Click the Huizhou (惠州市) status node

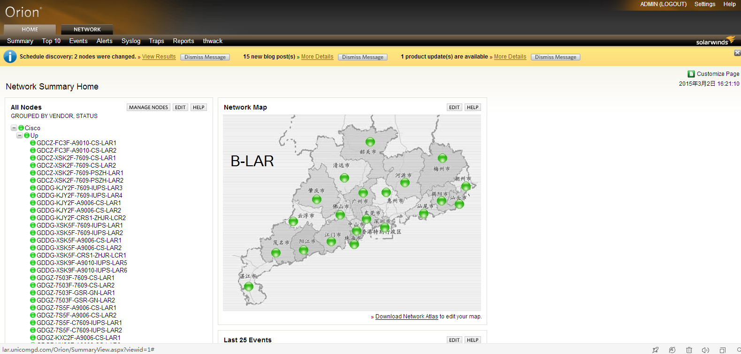click(386, 192)
